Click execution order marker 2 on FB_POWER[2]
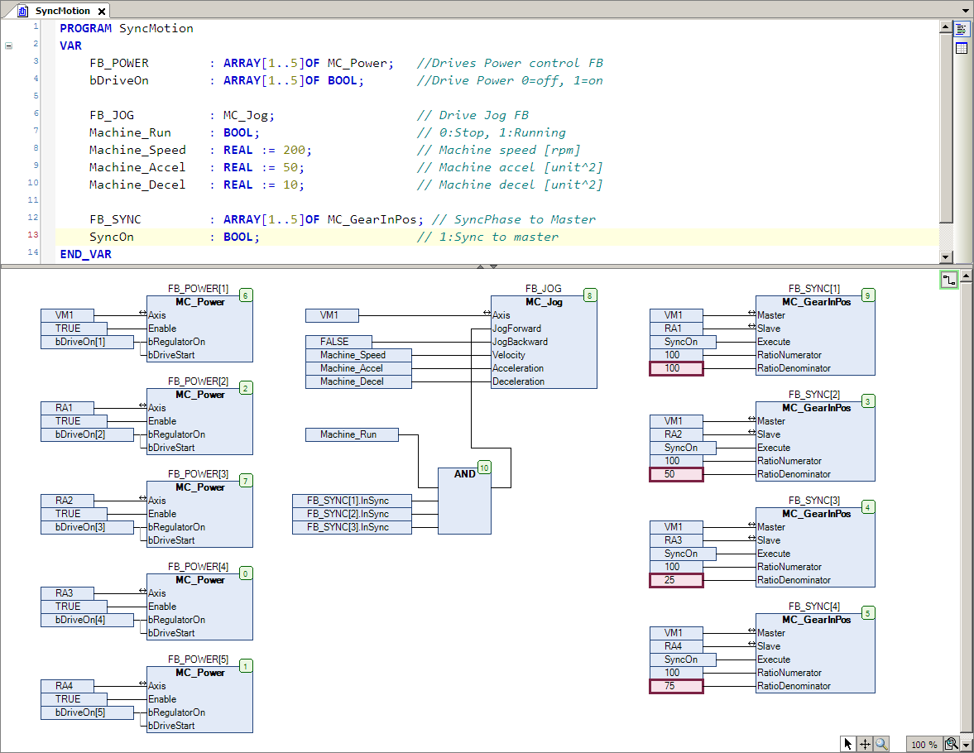Image resolution: width=974 pixels, height=753 pixels. point(246,388)
